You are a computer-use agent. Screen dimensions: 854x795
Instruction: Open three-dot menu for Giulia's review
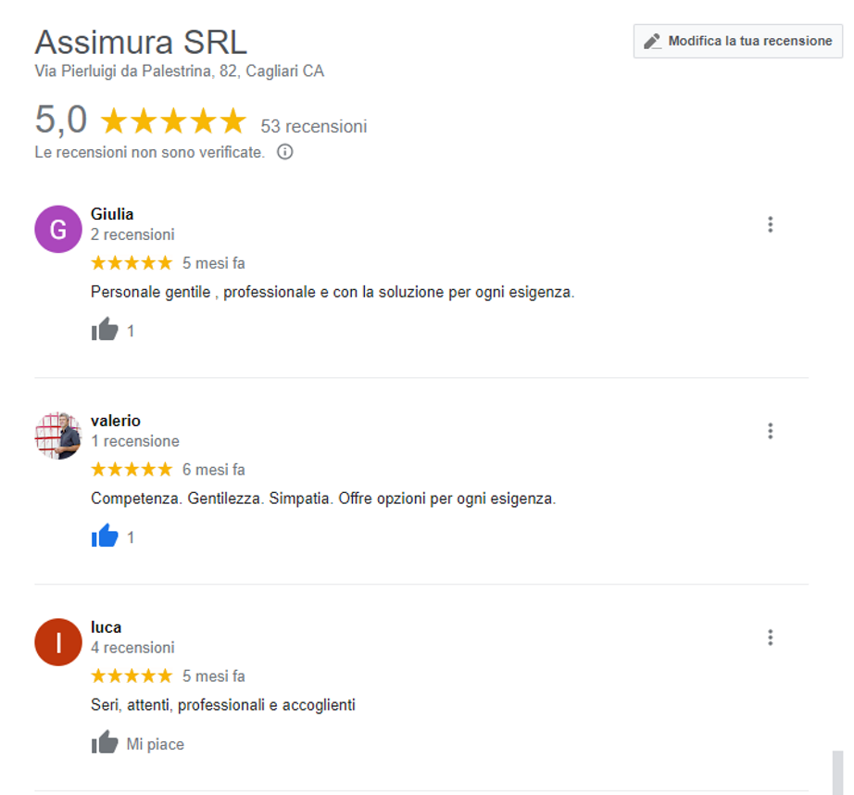(770, 224)
